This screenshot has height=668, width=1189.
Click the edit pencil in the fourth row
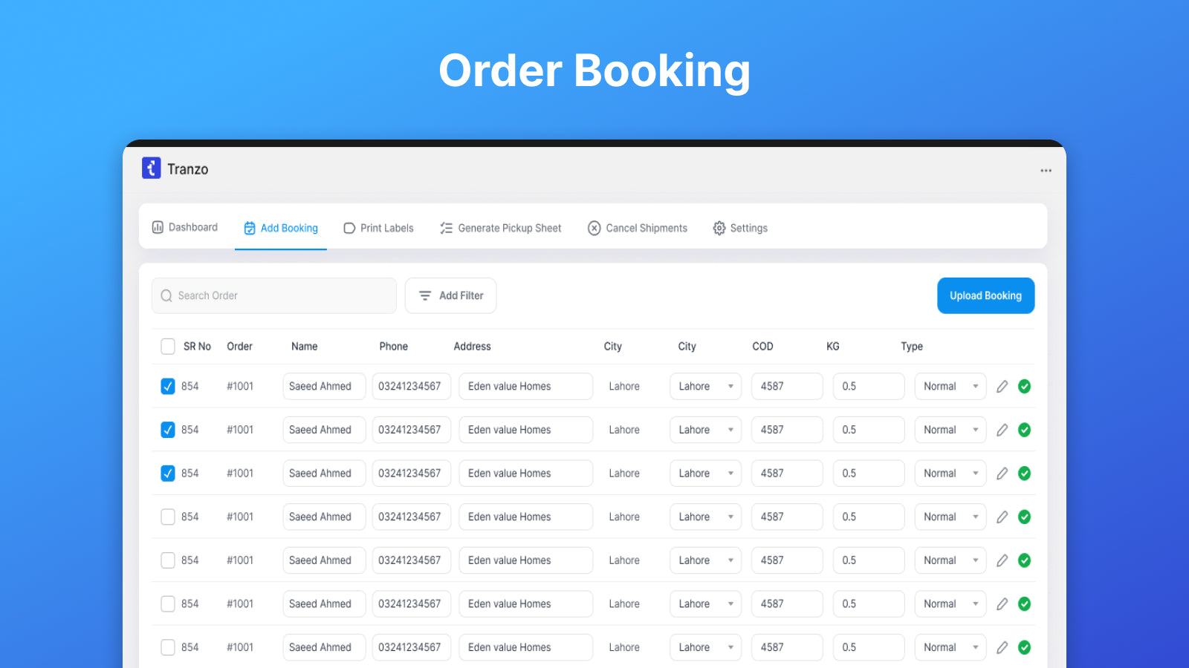1002,517
